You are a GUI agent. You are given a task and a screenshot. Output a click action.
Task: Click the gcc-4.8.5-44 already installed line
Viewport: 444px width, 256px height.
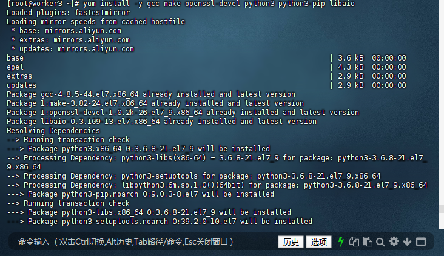(151, 94)
